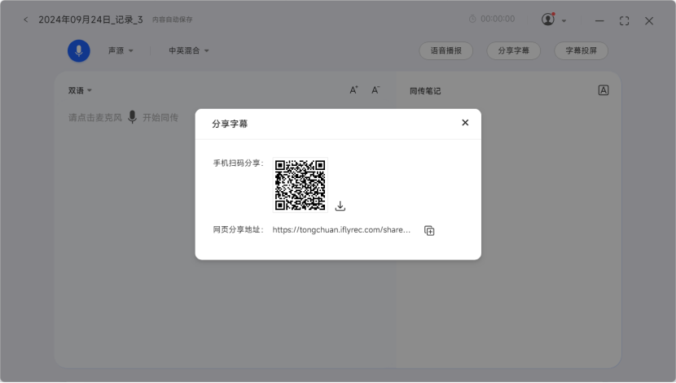The width and height of the screenshot is (676, 383).
Task: Open the 中英混合 language dropdown
Action: click(189, 50)
